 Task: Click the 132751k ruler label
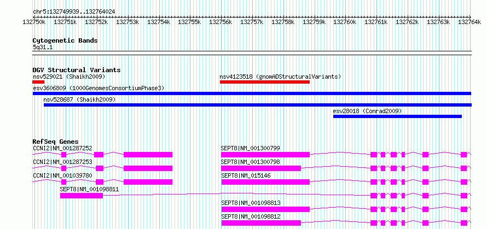[65, 22]
